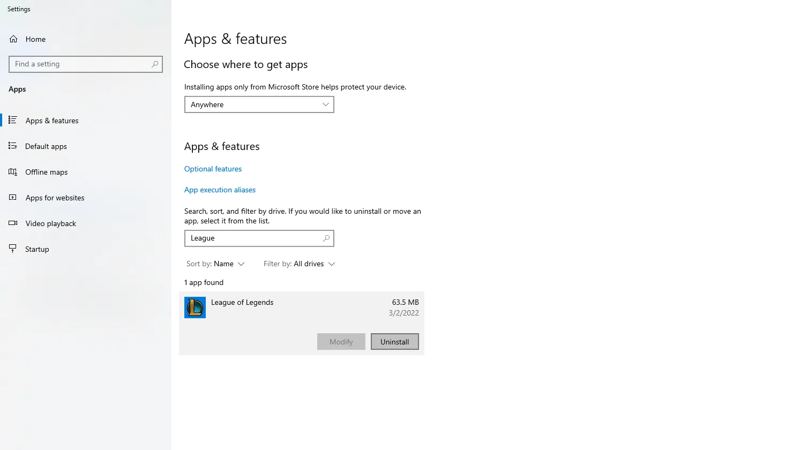Image resolution: width=800 pixels, height=450 pixels.
Task: Select the League of Legends name text
Action: click(x=242, y=302)
